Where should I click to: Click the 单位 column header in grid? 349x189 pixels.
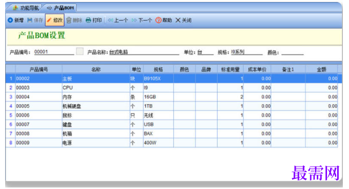[137, 69]
